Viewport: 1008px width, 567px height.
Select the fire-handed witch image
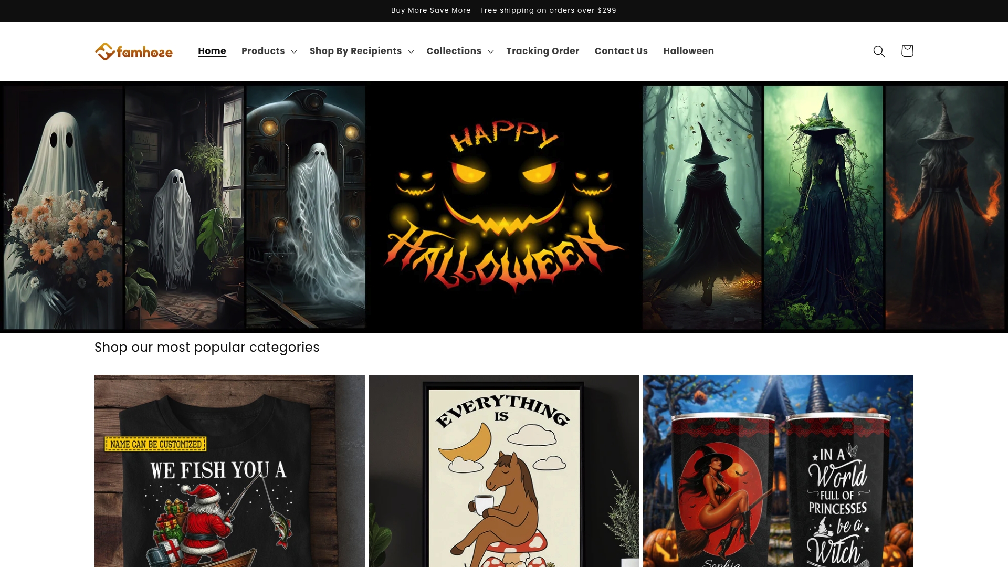(x=944, y=207)
